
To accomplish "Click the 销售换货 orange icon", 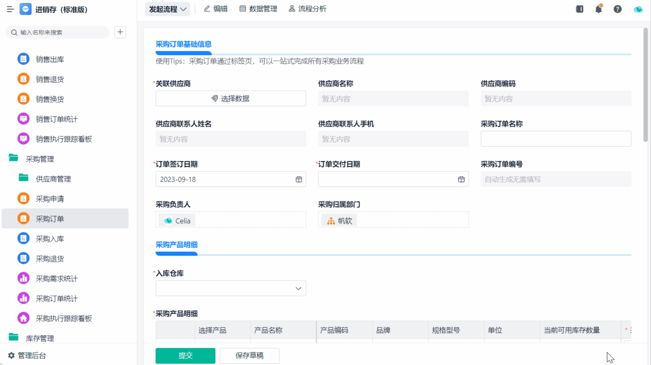I will pos(23,99).
